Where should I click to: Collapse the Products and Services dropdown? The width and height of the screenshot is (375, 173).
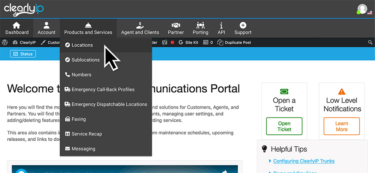point(88,28)
